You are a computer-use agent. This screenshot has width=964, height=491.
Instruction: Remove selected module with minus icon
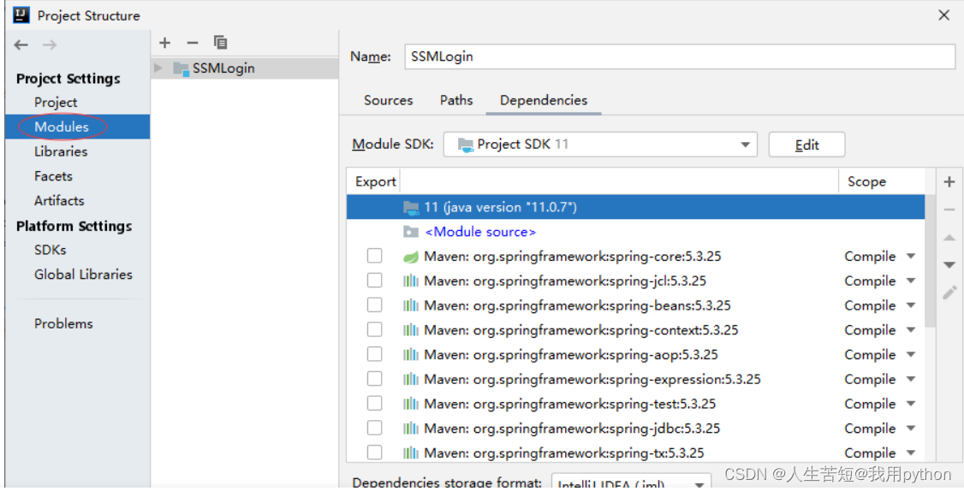pos(193,43)
